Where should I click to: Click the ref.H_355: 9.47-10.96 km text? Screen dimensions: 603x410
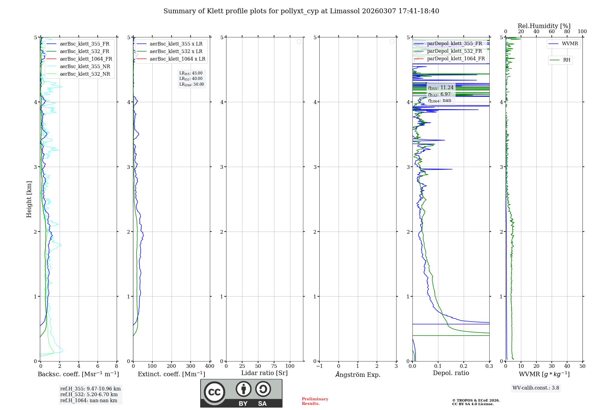coord(90,389)
